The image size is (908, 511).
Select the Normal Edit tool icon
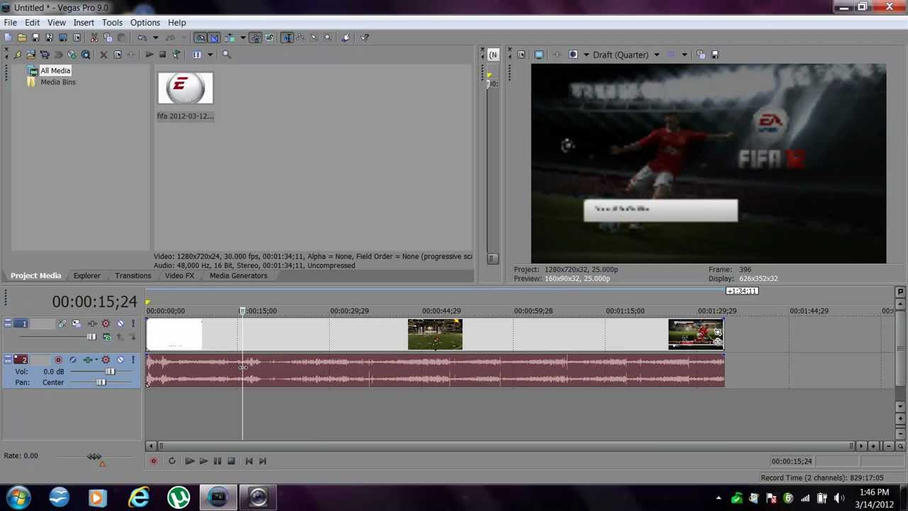[x=287, y=38]
